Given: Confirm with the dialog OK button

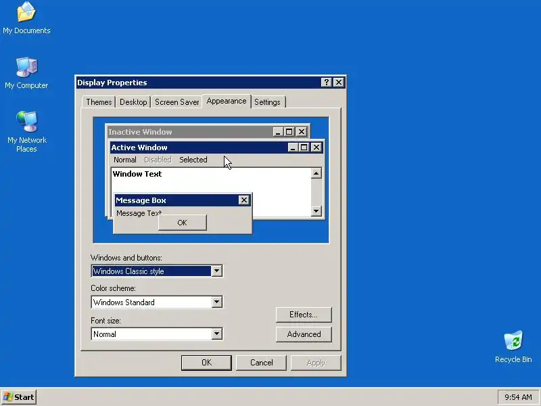Looking at the screenshot, I should point(206,363).
